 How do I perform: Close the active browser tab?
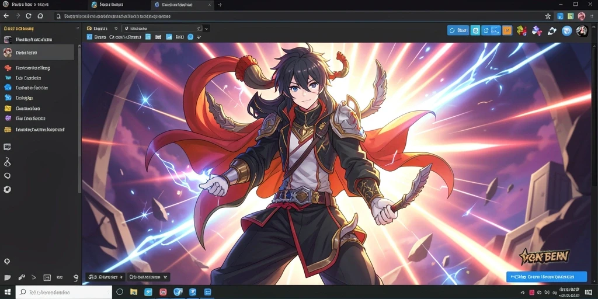tap(210, 5)
